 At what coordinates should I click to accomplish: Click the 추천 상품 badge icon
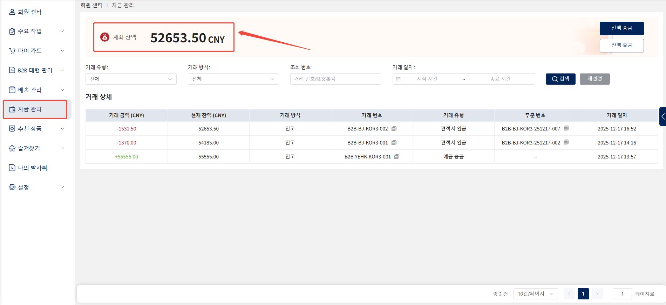12,128
